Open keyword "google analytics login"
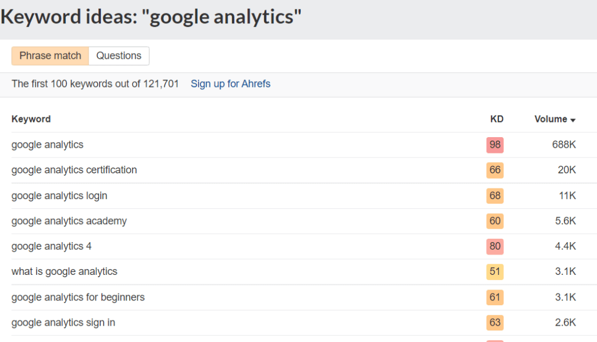The height and width of the screenshot is (342, 597). point(59,196)
